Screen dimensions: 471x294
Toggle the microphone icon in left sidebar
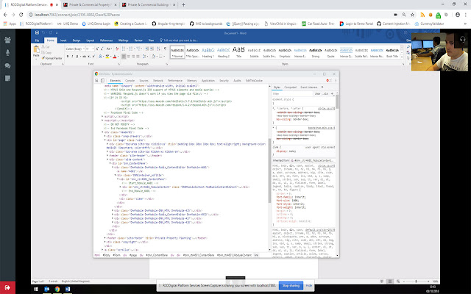click(x=7, y=52)
